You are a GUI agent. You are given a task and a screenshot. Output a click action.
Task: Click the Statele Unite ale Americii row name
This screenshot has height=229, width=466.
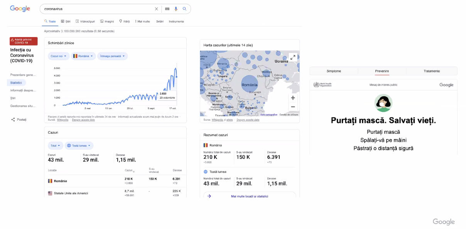(x=71, y=193)
